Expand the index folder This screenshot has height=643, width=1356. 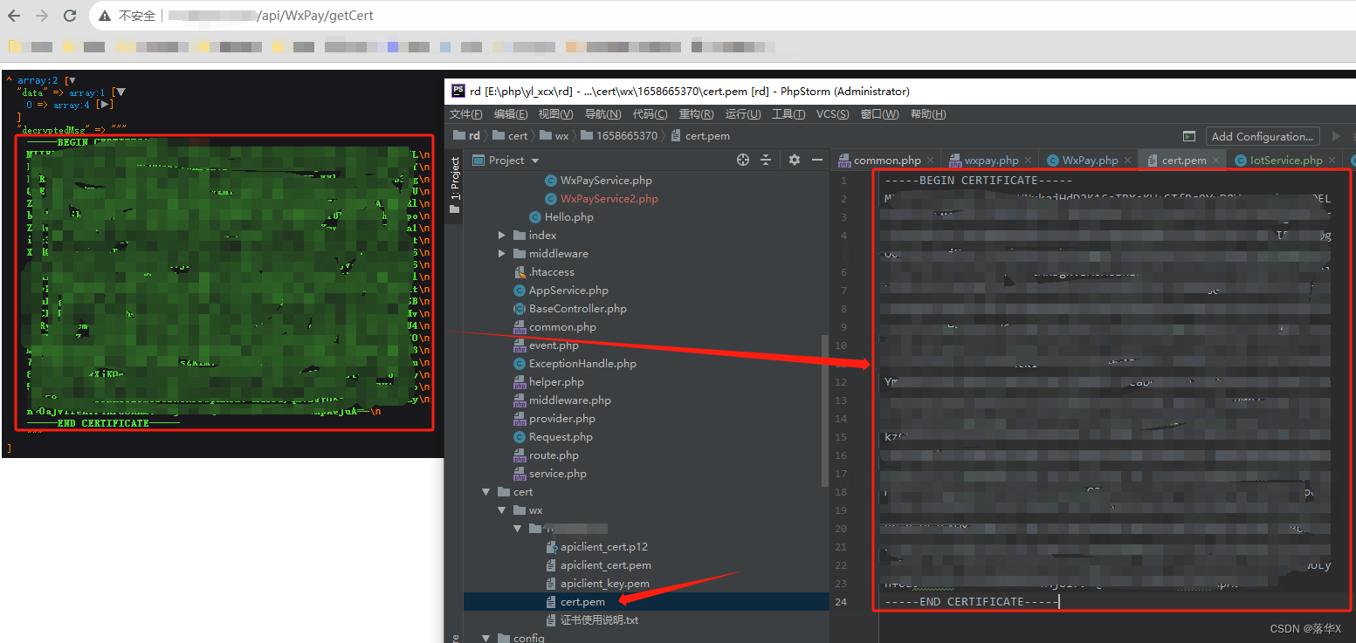point(502,236)
